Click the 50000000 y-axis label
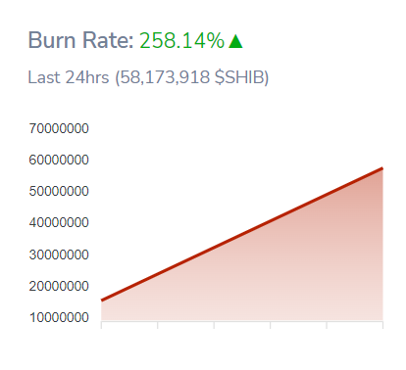The height and width of the screenshot is (370, 406). pos(59,191)
